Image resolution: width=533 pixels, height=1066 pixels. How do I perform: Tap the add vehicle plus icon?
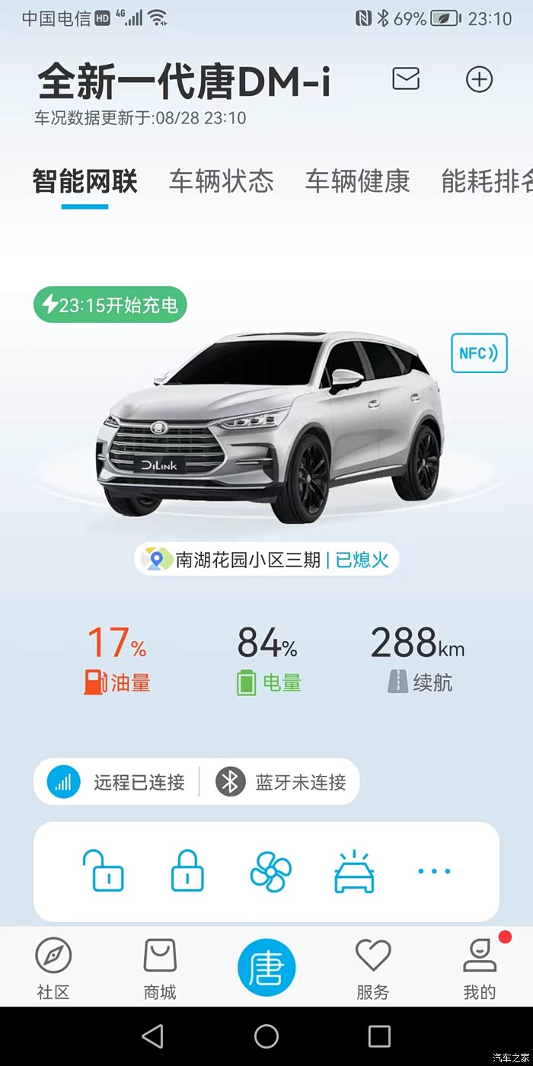click(x=480, y=79)
